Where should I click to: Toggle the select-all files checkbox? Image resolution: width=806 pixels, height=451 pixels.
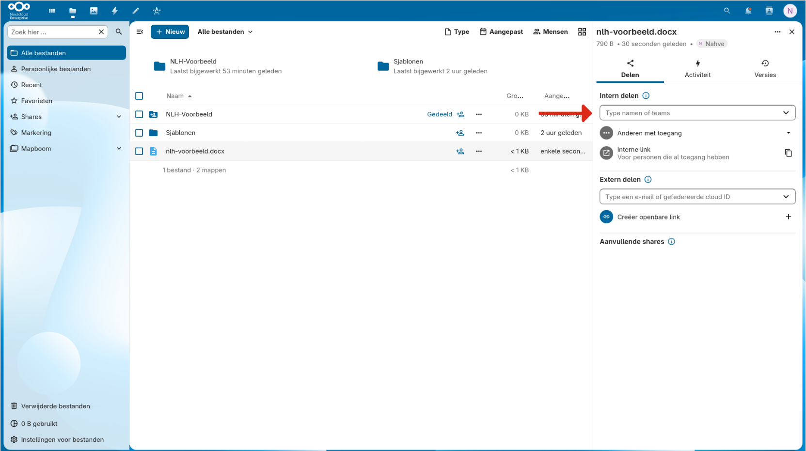[139, 96]
